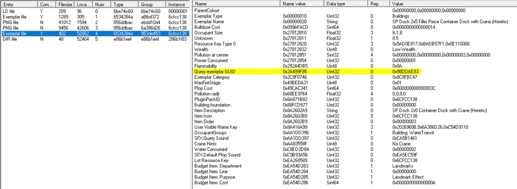Image resolution: width=517 pixels, height=189 pixels.
Task: Select the Exemplar Type property row
Action: 355,15
